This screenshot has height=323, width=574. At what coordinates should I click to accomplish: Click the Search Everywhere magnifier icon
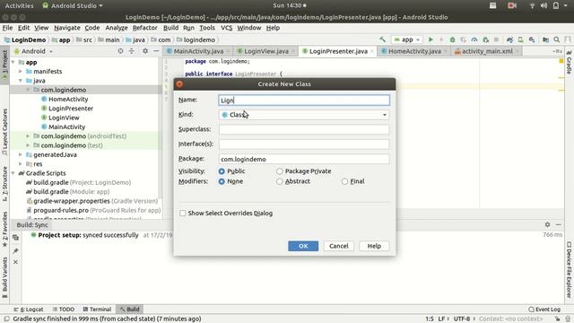(x=557, y=39)
